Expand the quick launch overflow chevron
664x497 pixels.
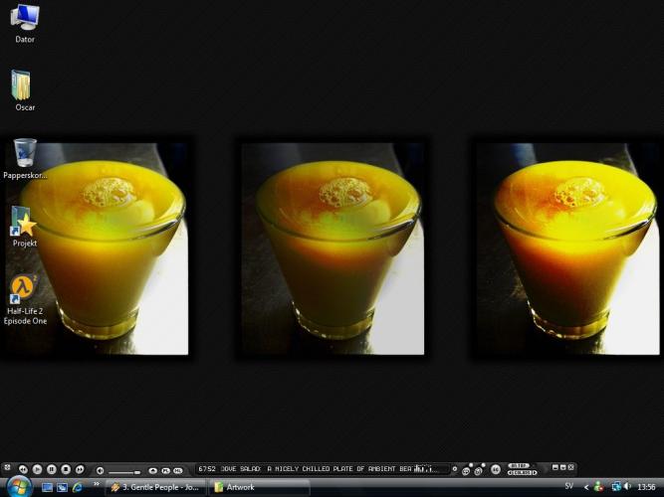[97, 485]
